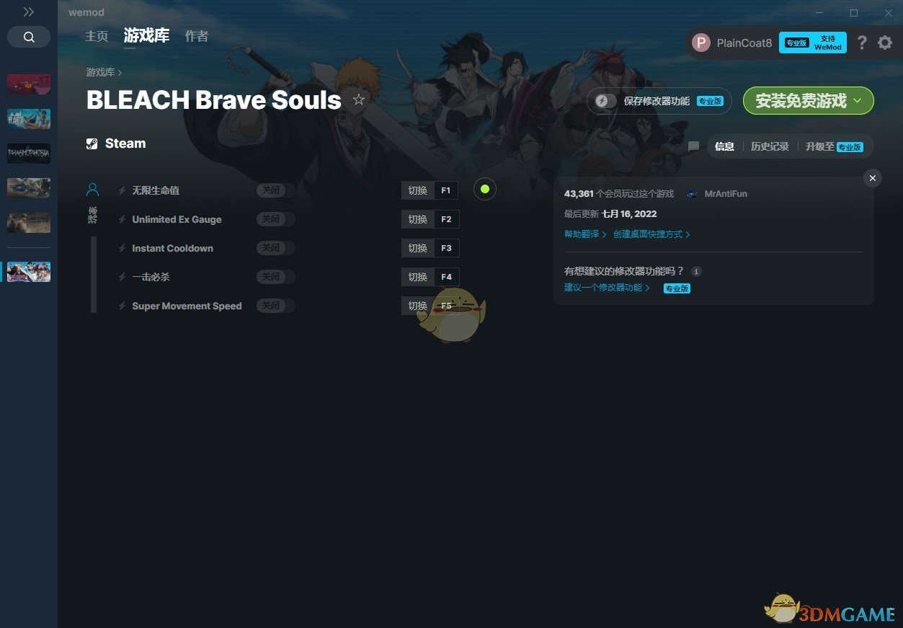
Task: Open dropdown arrow on 安装免费游戏 button
Action: pyautogui.click(x=858, y=100)
